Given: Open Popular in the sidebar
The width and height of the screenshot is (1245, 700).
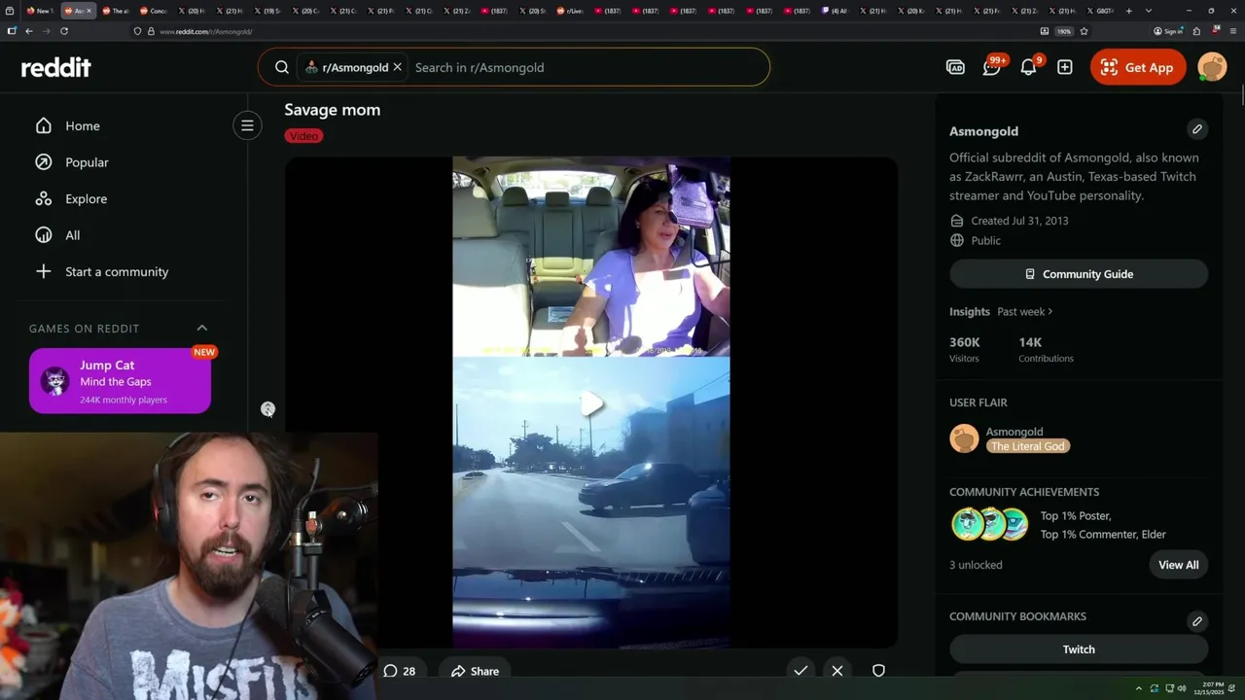Looking at the screenshot, I should click(87, 162).
